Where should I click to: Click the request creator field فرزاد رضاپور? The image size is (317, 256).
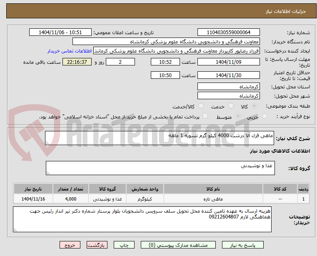click(177, 51)
